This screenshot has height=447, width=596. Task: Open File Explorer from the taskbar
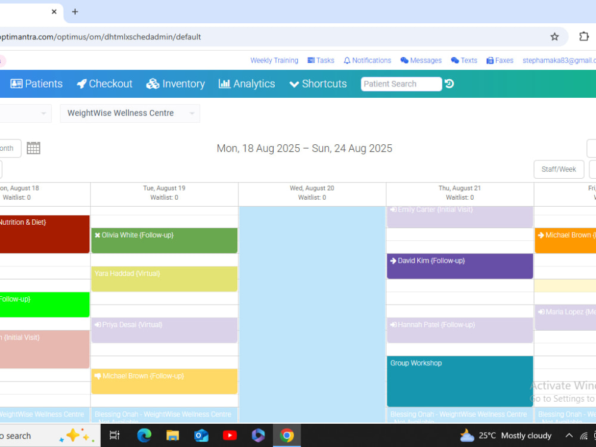pyautogui.click(x=173, y=435)
